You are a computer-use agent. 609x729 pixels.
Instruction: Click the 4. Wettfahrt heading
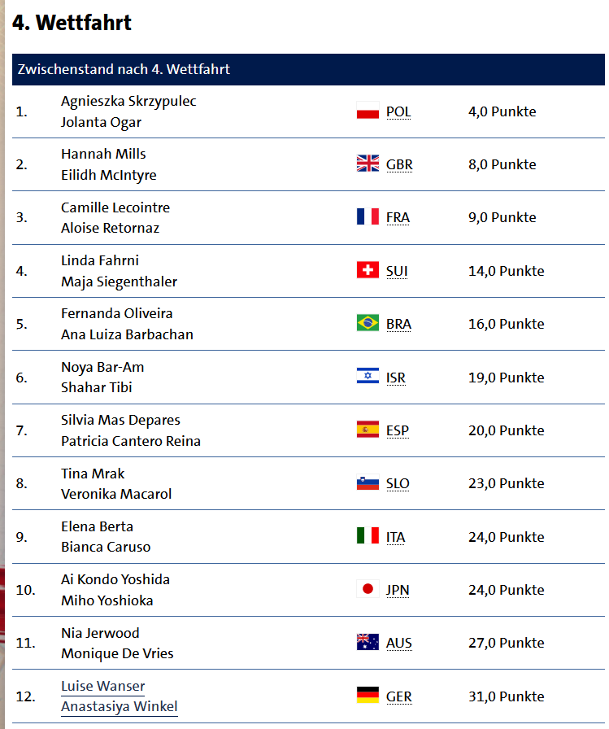72,23
